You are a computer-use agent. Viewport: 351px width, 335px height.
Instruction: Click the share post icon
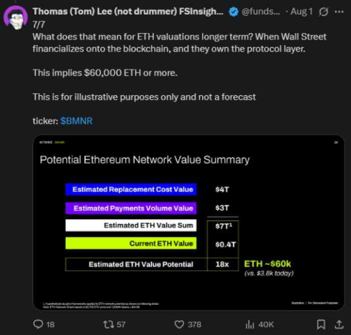[336, 324]
